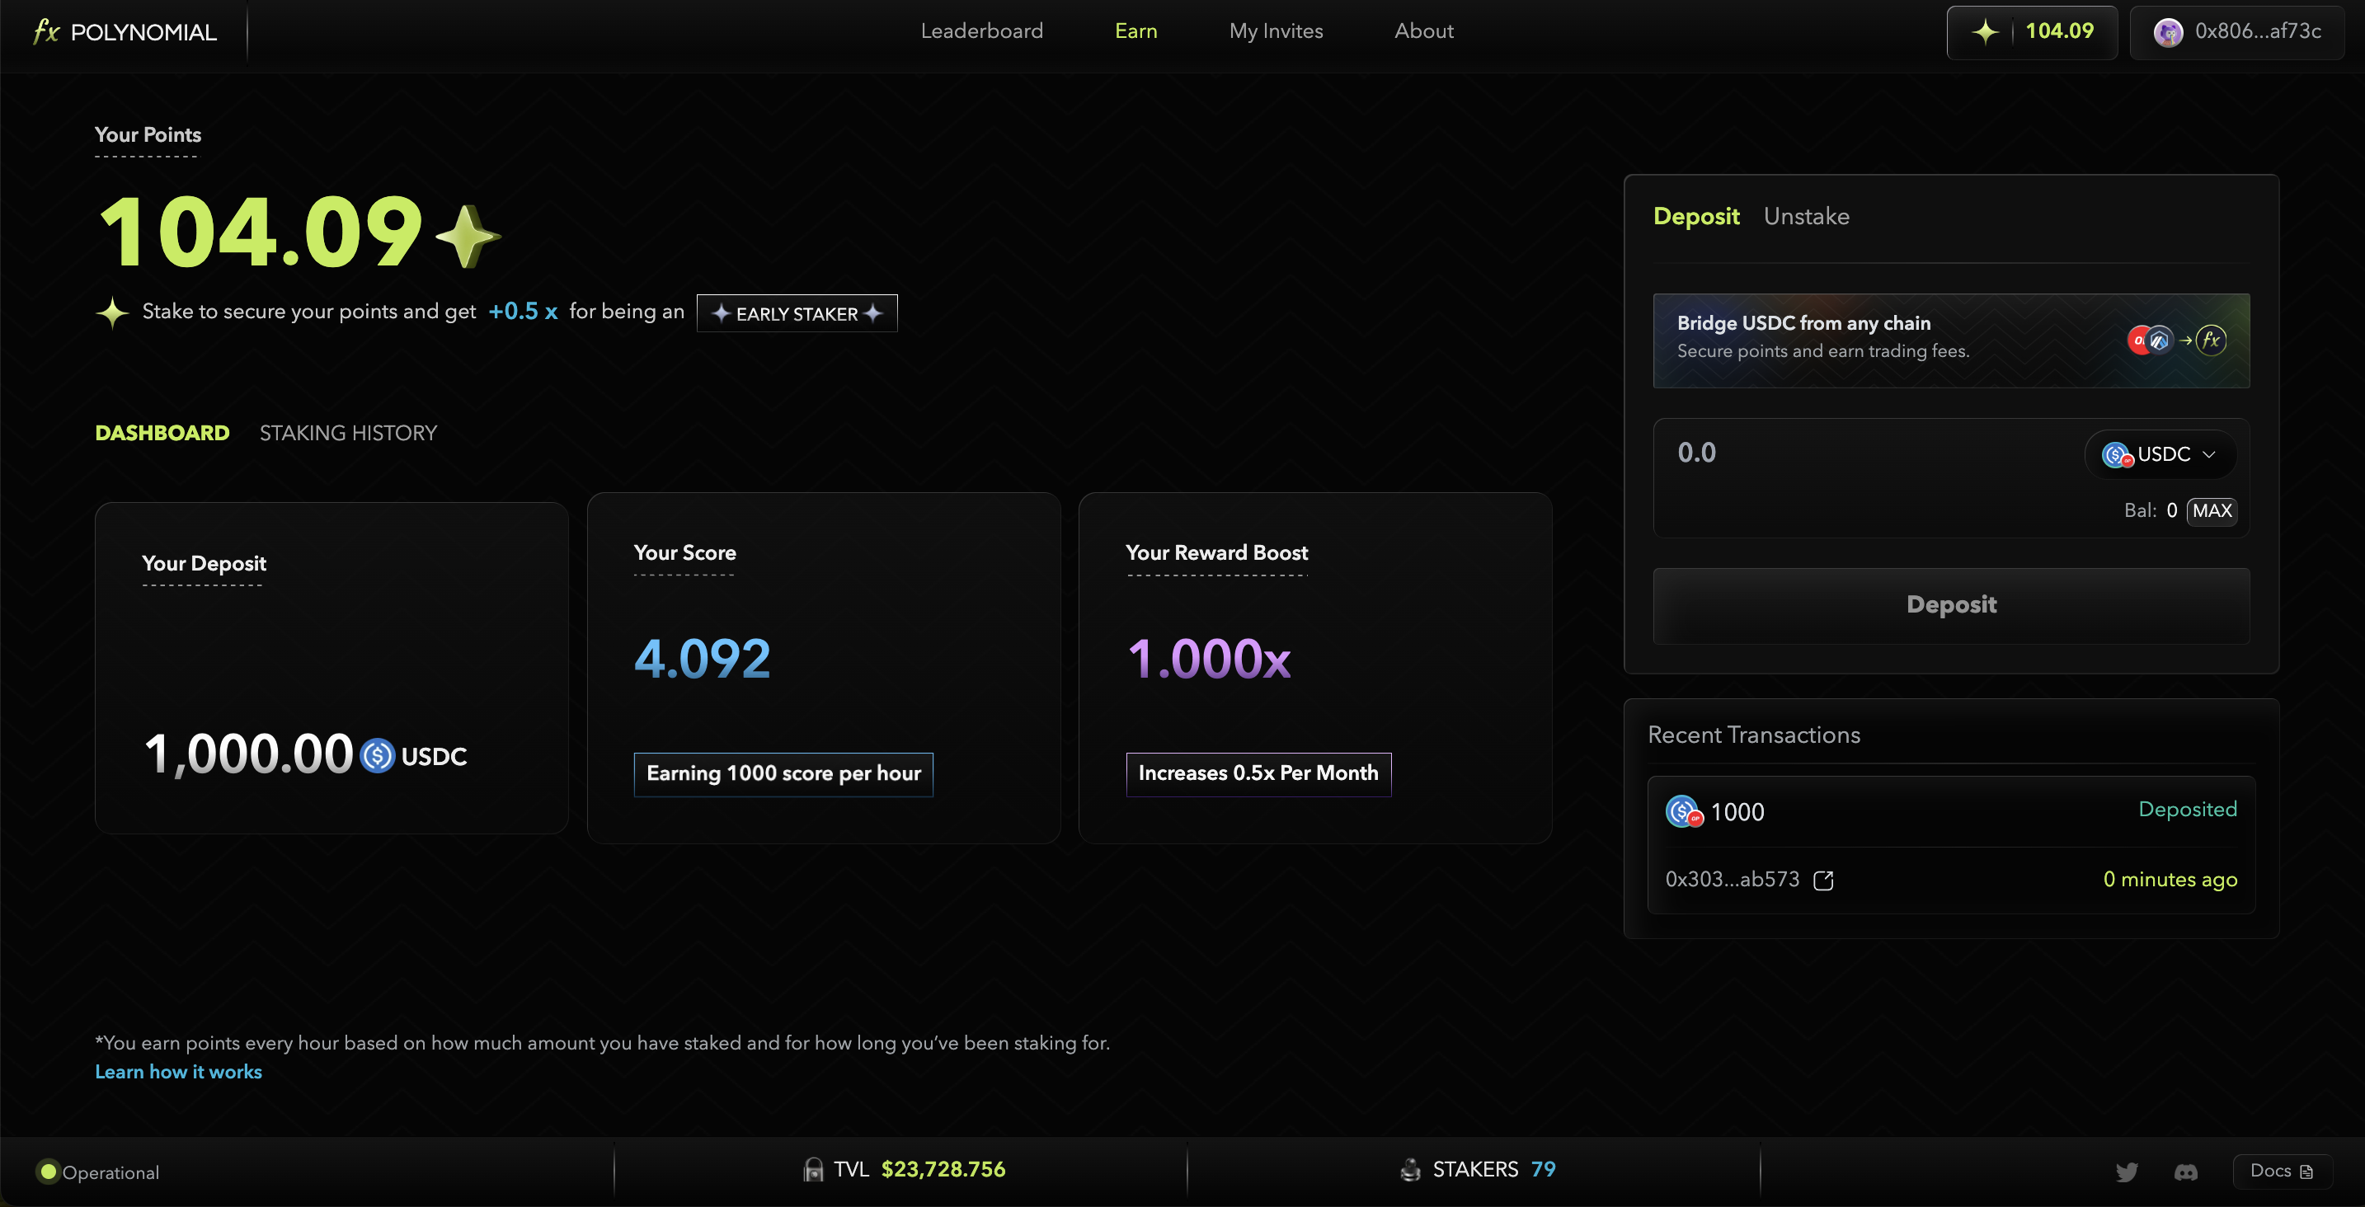Follow the Learn how it works link
The width and height of the screenshot is (2365, 1207).
tap(178, 1071)
